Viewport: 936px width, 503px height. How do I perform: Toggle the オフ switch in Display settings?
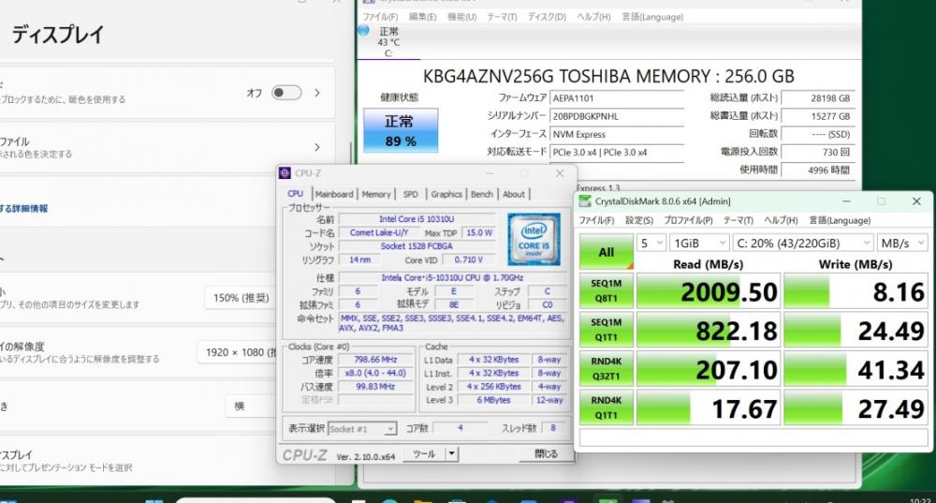click(x=286, y=93)
